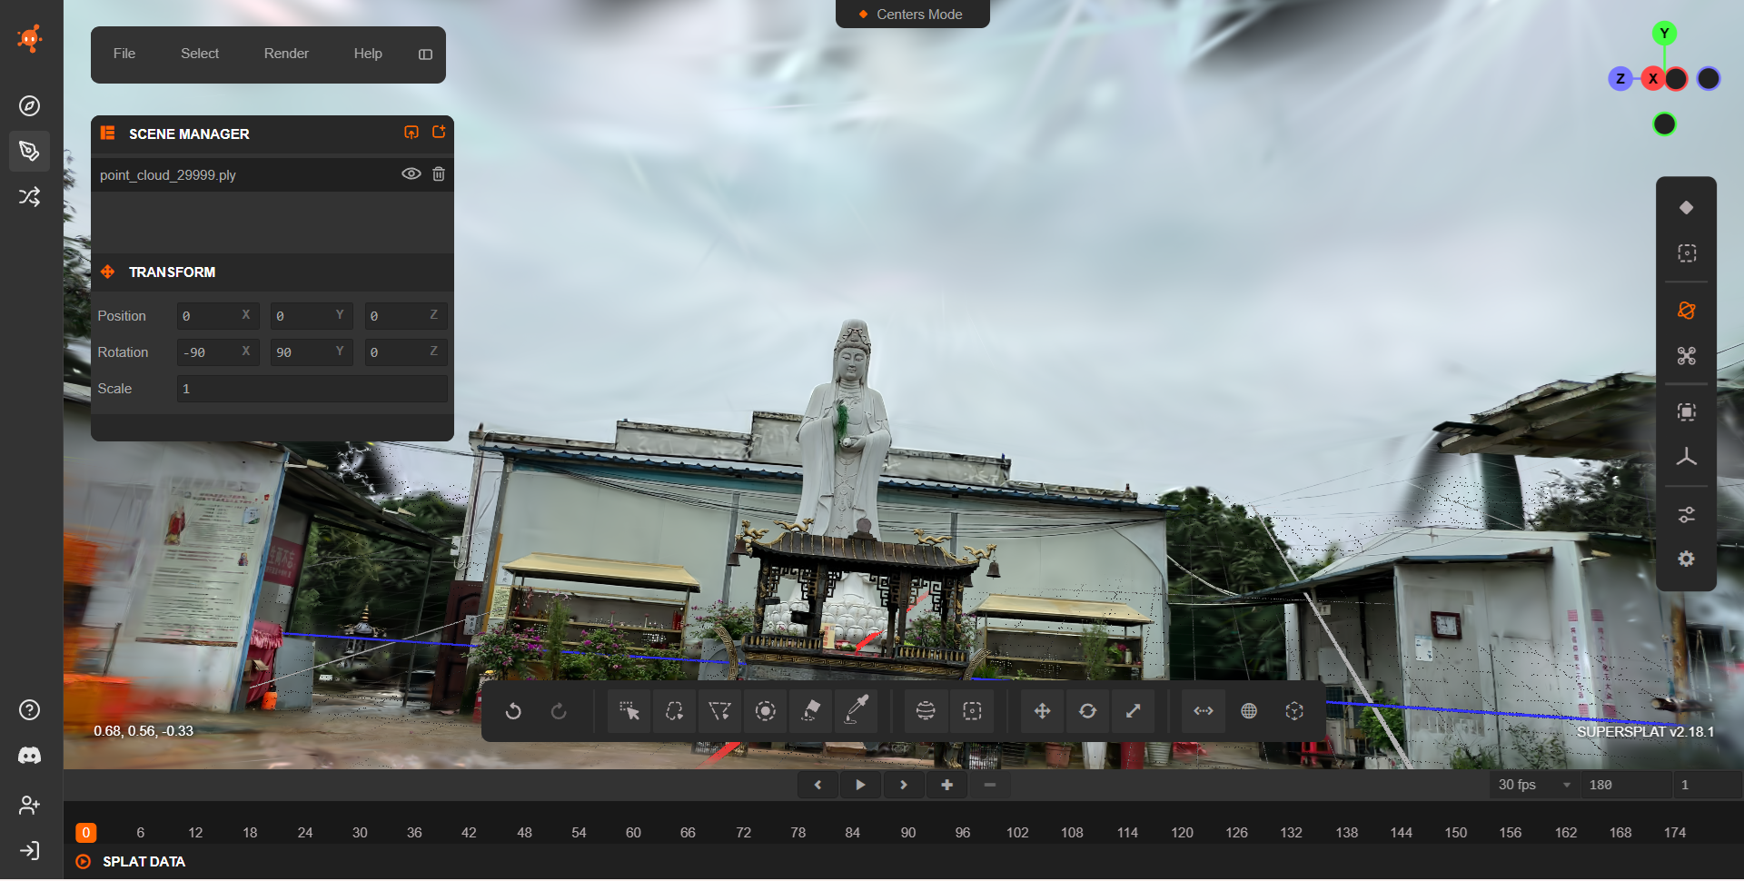The image size is (1744, 881).
Task: Click the SuperSplat logo icon
Action: click(30, 38)
